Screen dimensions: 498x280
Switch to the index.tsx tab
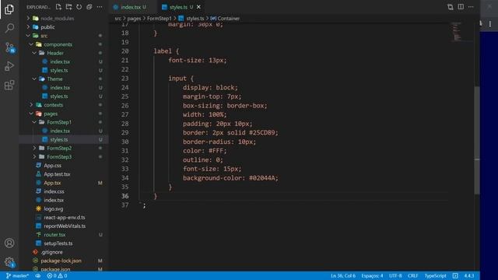(x=131, y=7)
